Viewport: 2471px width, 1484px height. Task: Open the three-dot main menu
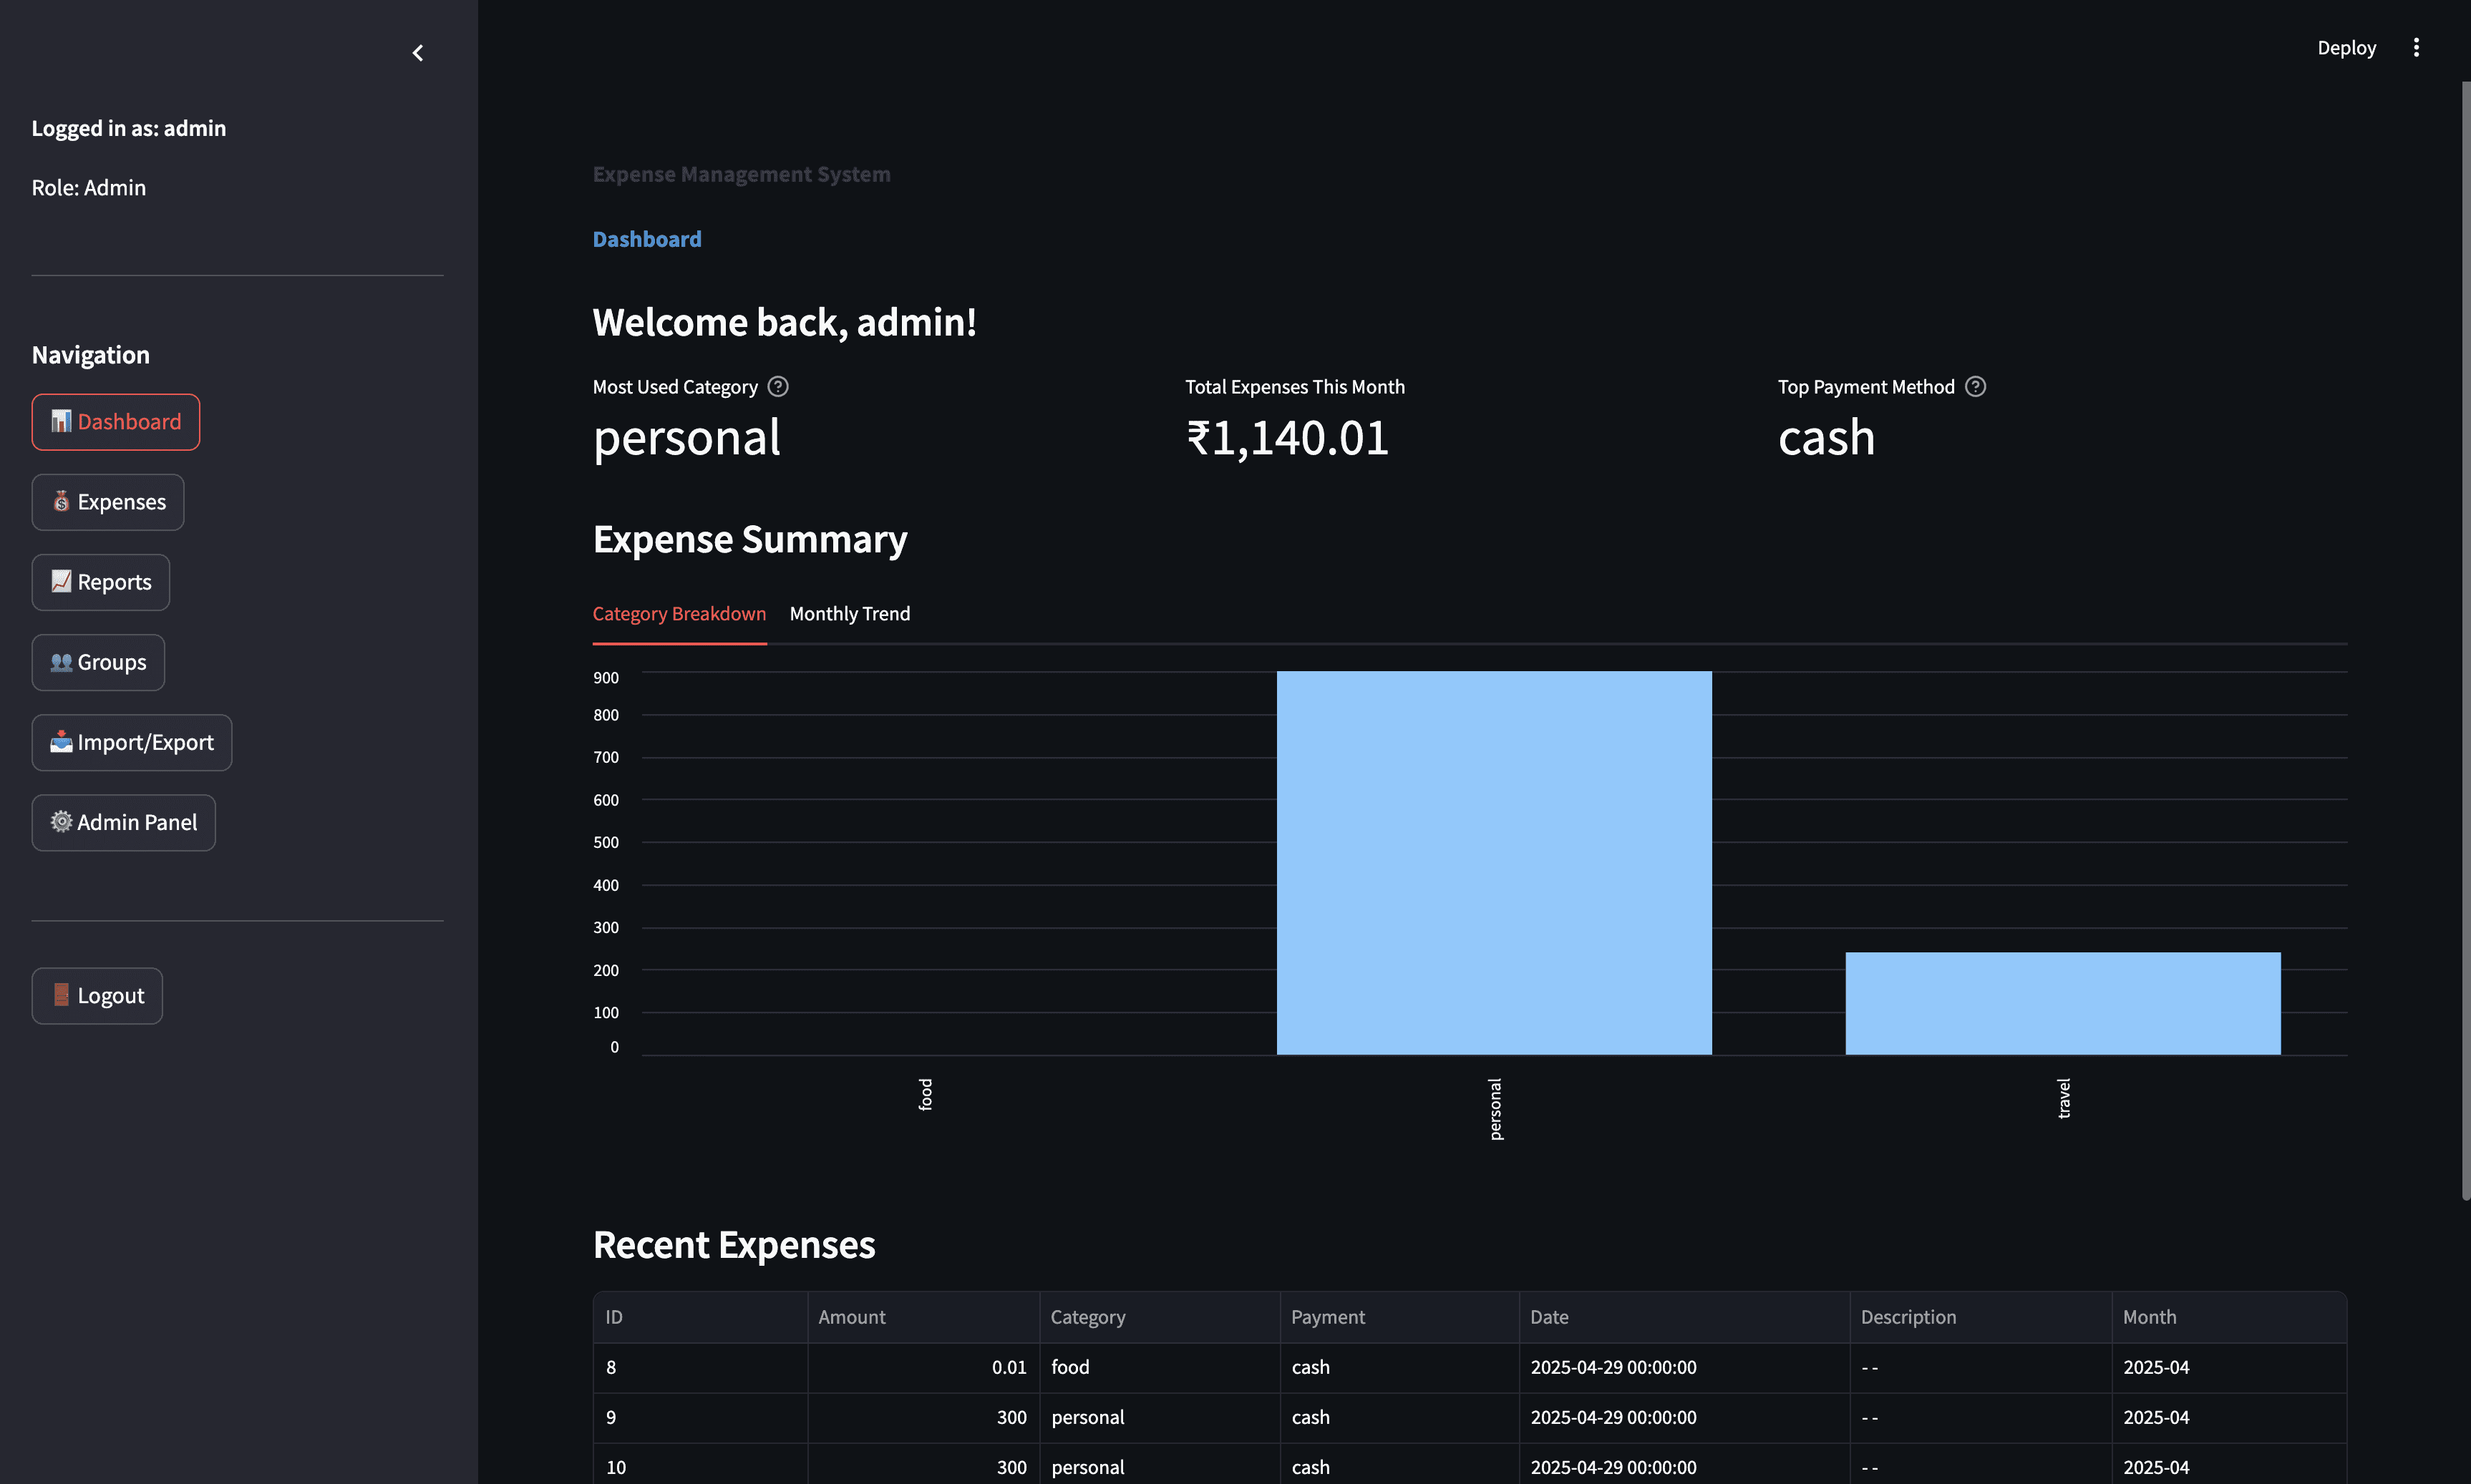tap(2416, 48)
